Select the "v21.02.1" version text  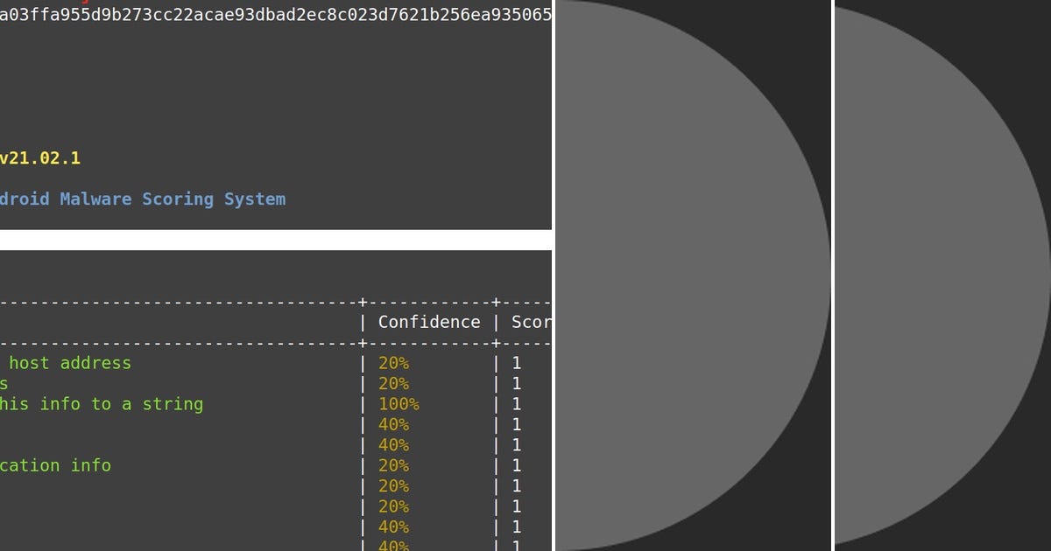[x=40, y=158]
